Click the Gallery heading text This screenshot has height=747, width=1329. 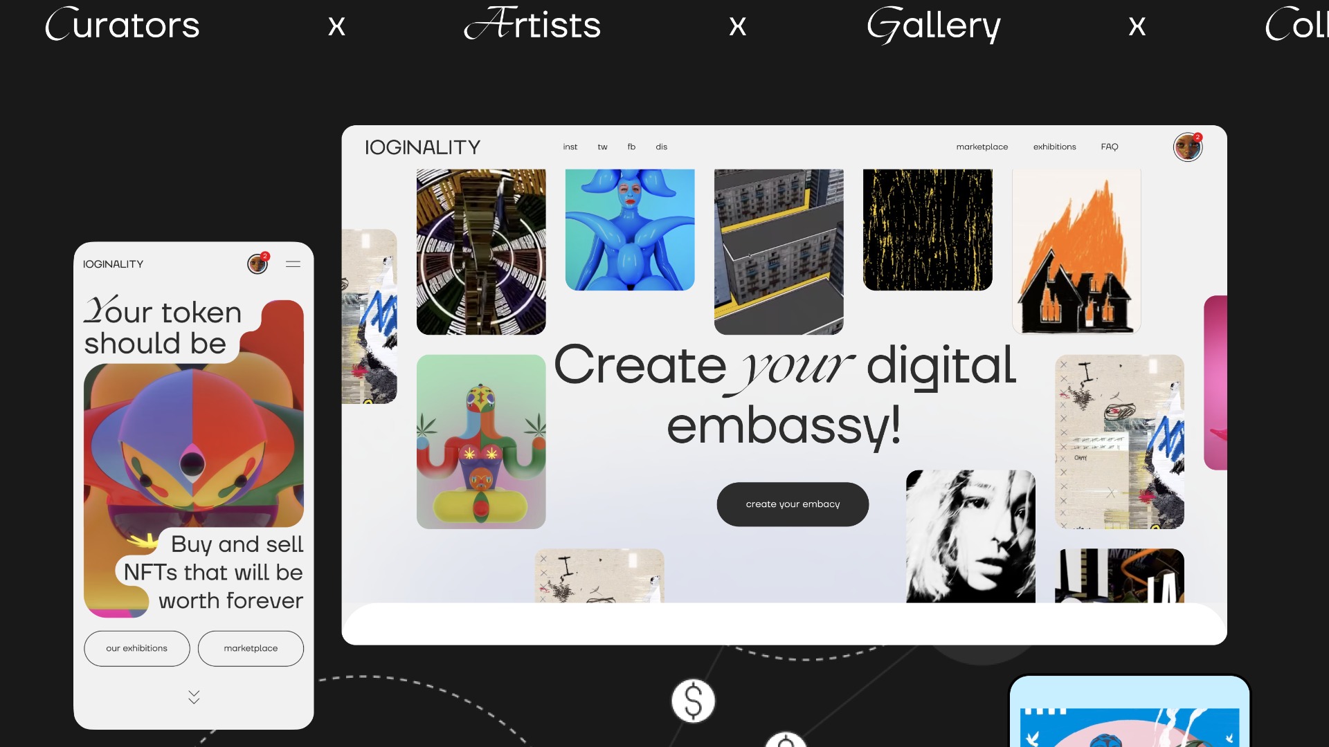[x=934, y=25]
